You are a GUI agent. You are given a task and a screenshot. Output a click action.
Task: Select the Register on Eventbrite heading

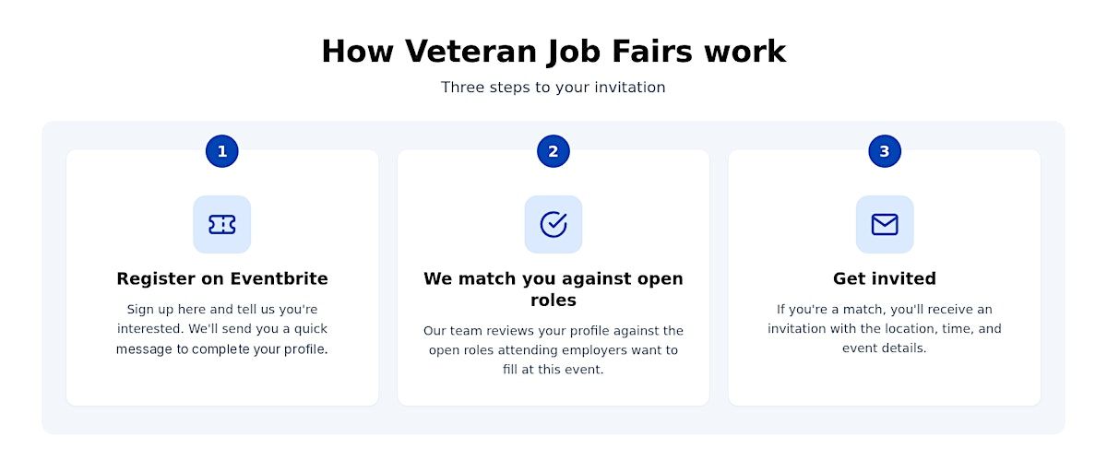click(x=222, y=278)
